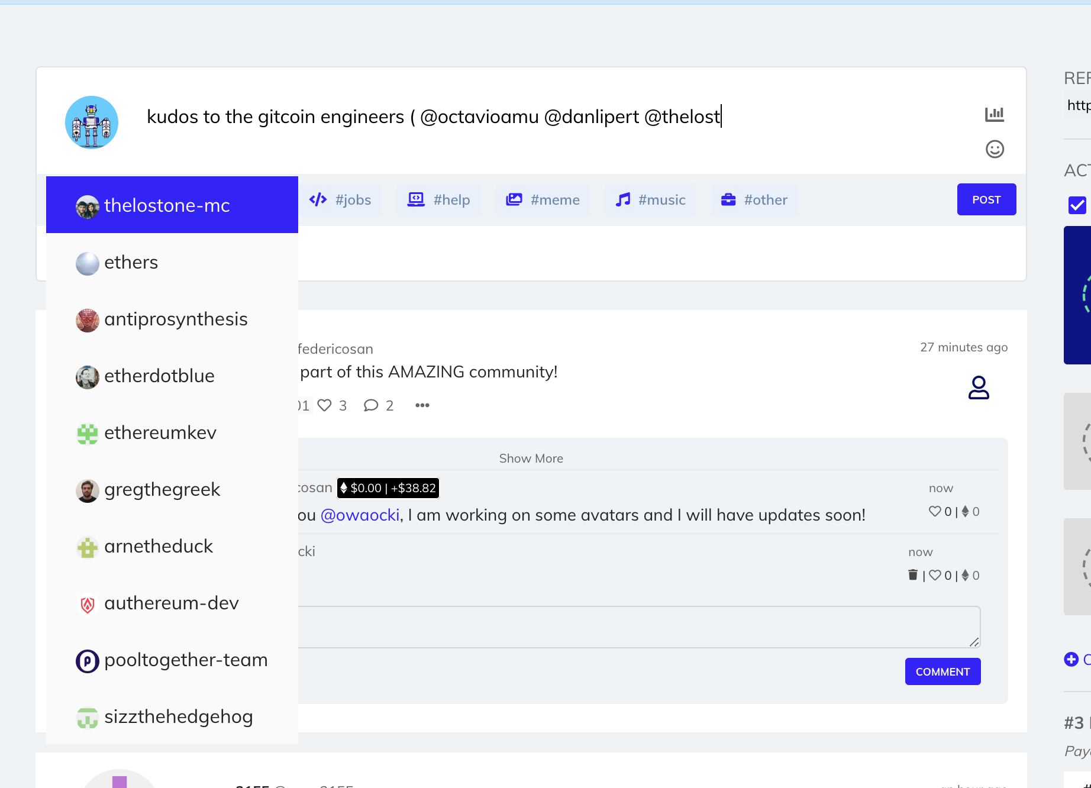Viewport: 1091px width, 788px height.
Task: Click thelostone-mc avatar in suggestions
Action: click(x=88, y=207)
